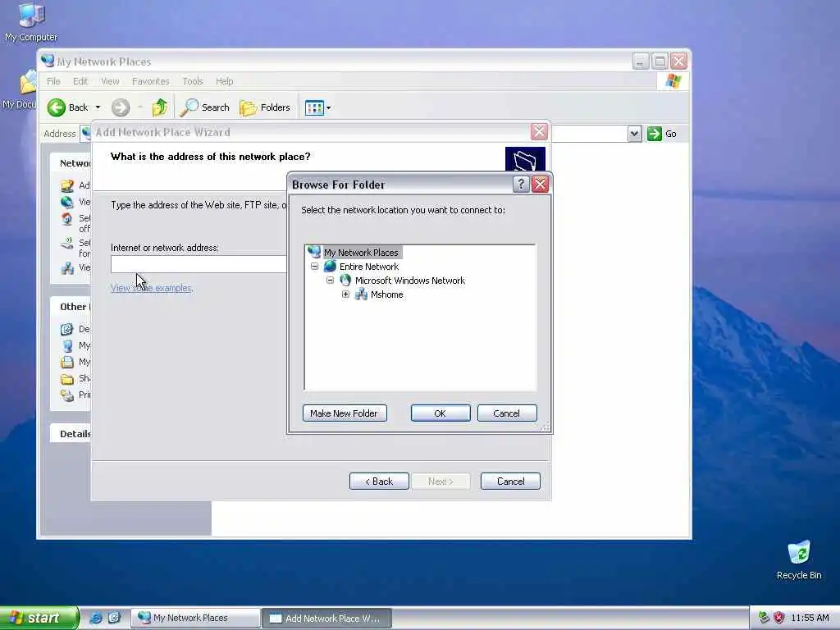
Task: Open View some examples link
Action: (152, 288)
